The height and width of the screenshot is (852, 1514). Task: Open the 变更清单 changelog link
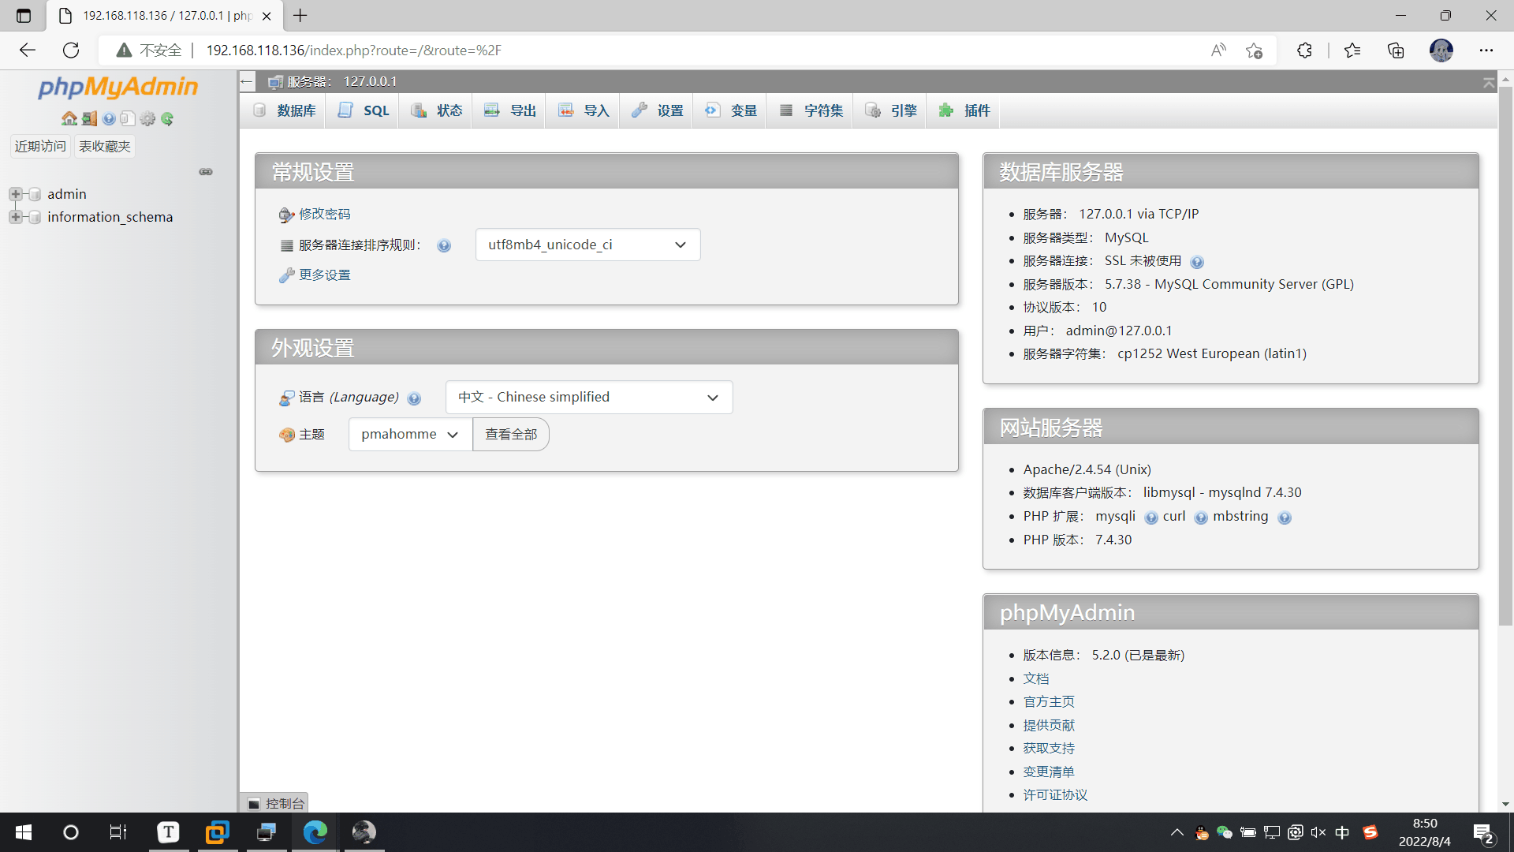click(x=1049, y=772)
